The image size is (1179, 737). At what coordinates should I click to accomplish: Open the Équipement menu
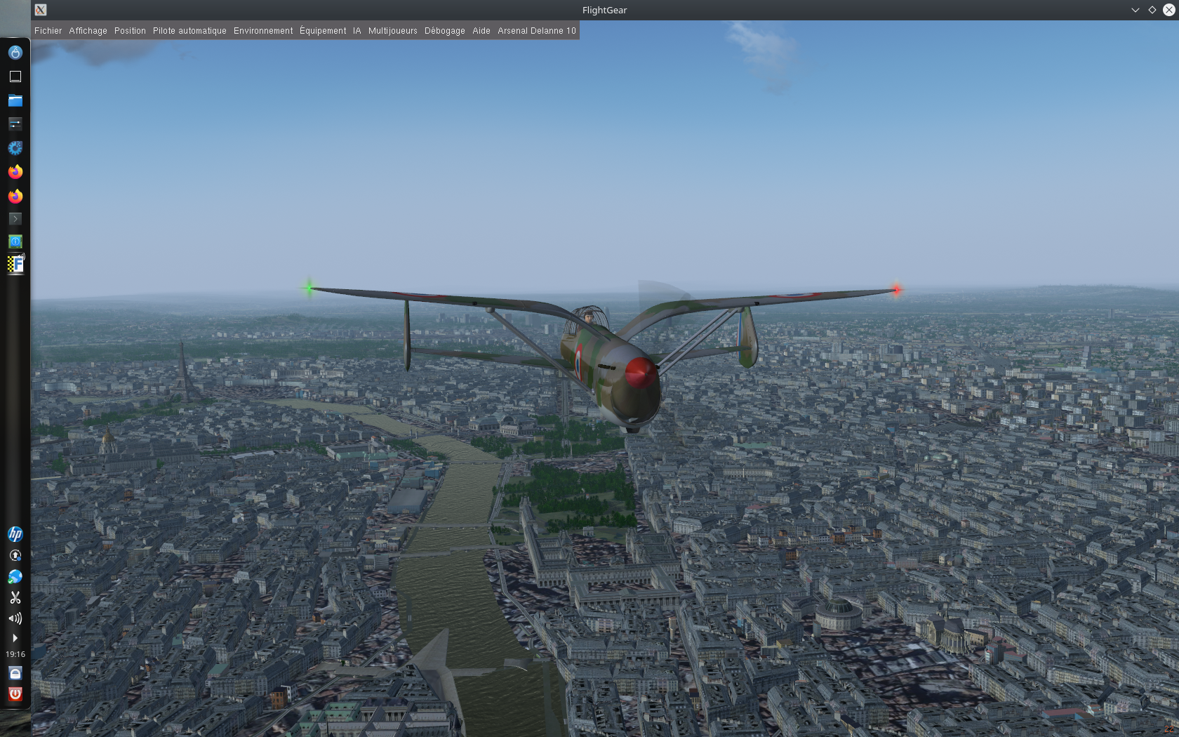pos(323,31)
